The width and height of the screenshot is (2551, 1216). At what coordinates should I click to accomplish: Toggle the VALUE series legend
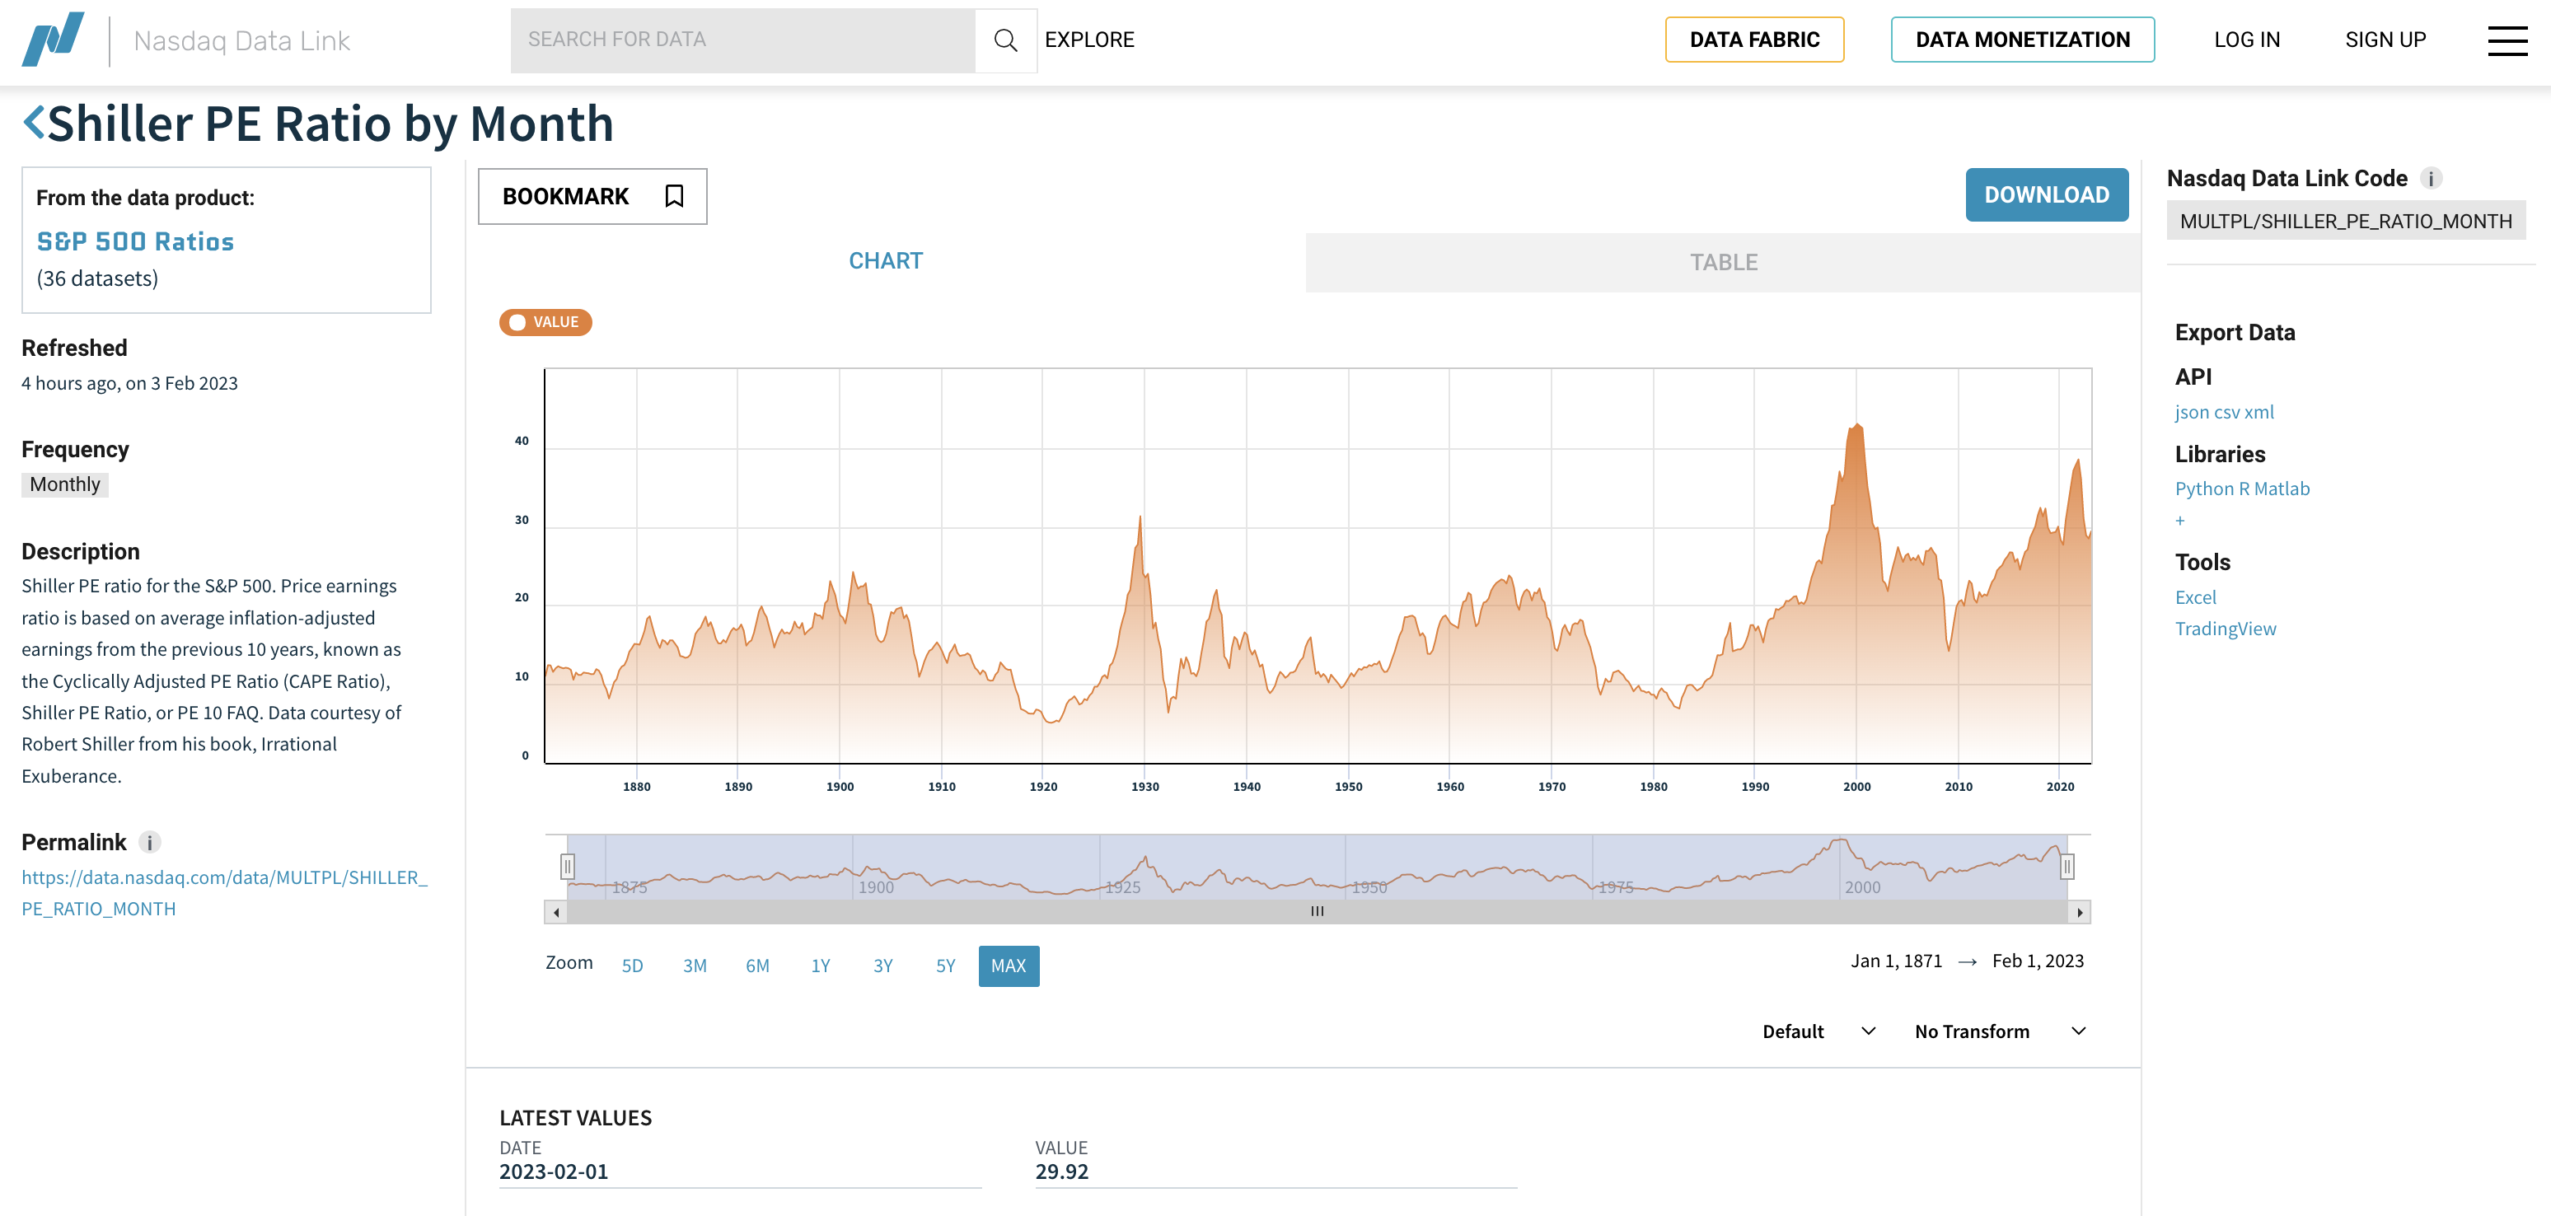pos(545,323)
